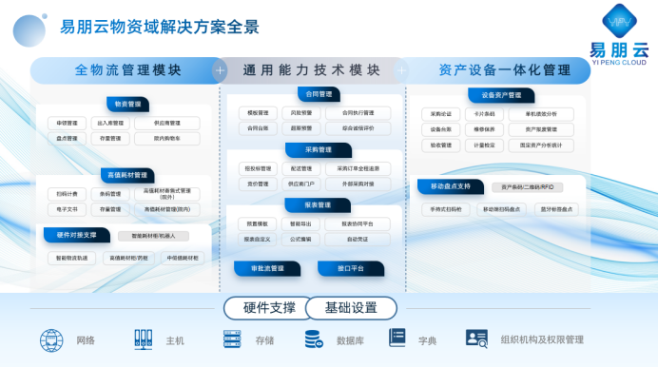Click the 院内购物车 box
This screenshot has height=368, width=658.
pyautogui.click(x=167, y=139)
